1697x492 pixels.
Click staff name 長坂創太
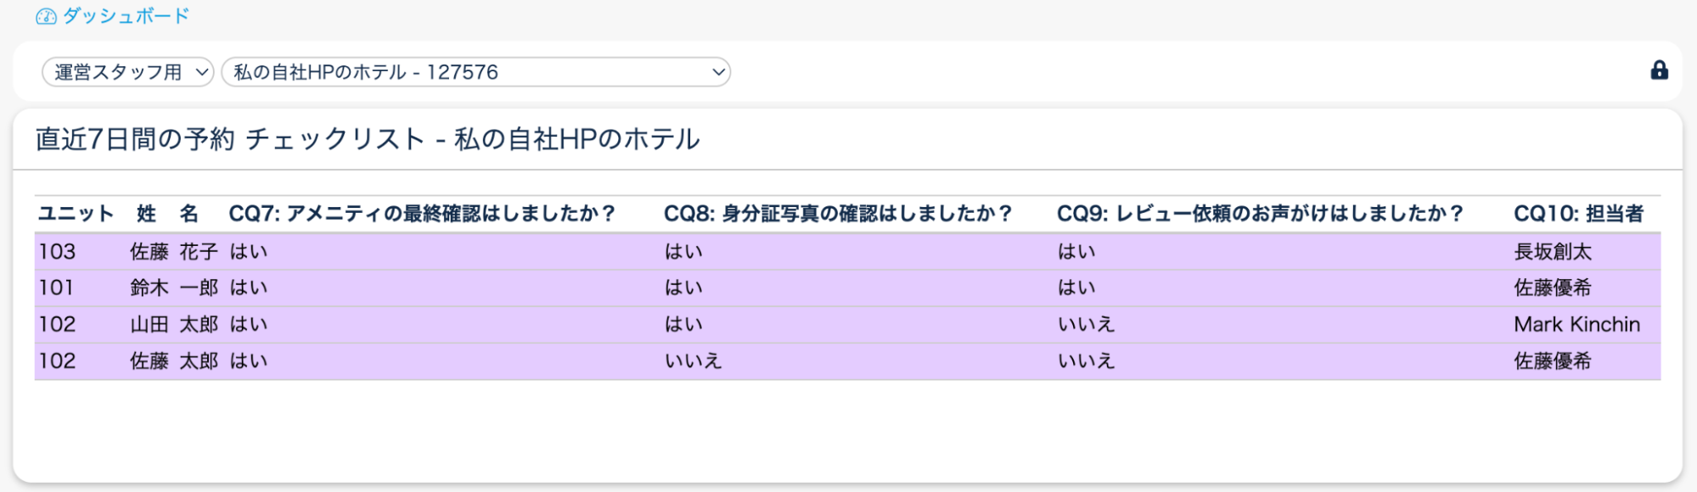(x=1553, y=252)
